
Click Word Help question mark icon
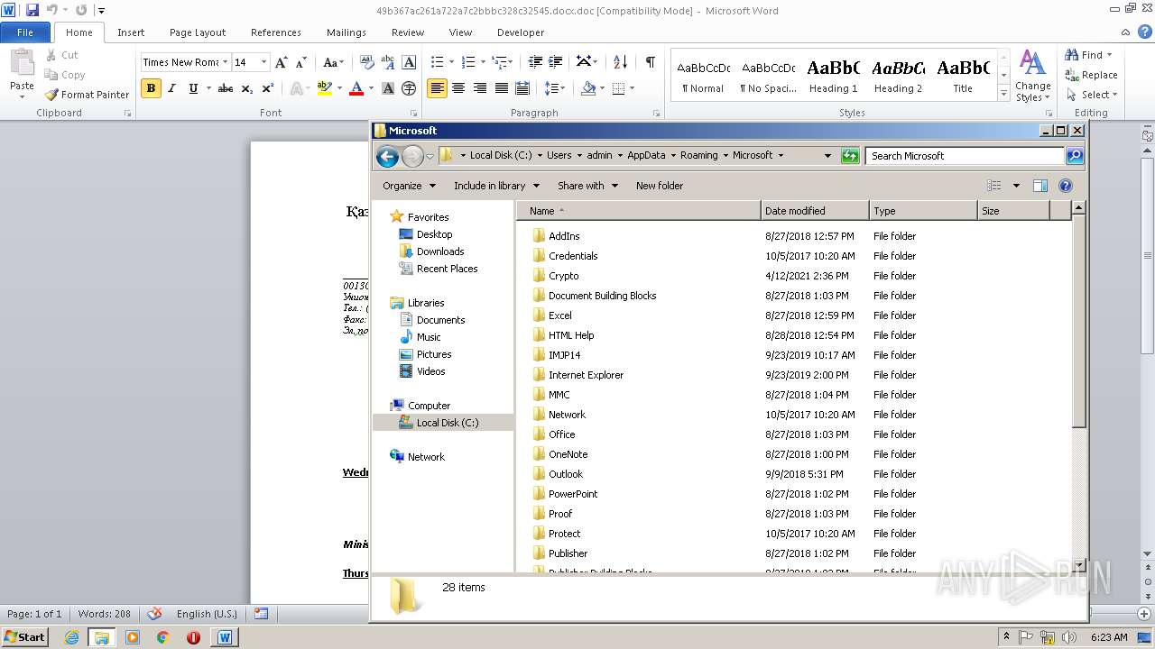coord(1145,32)
